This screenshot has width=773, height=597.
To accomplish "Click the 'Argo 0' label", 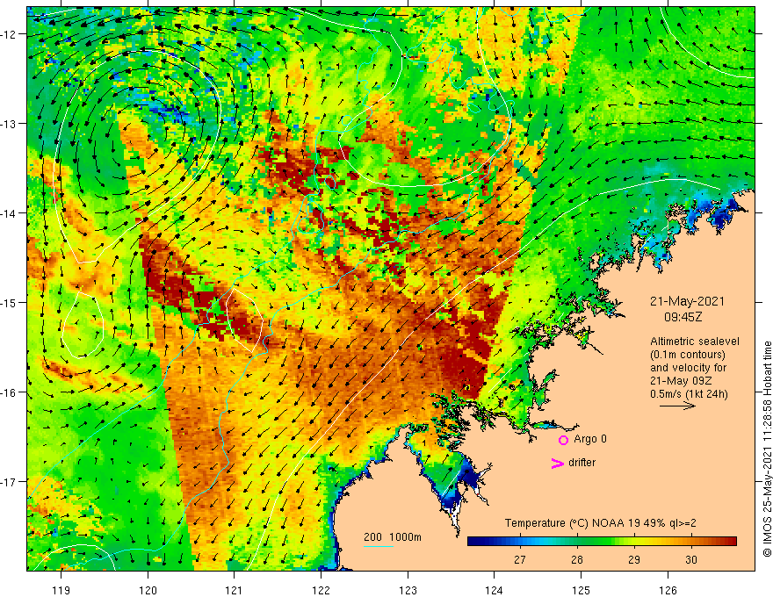I will [590, 439].
